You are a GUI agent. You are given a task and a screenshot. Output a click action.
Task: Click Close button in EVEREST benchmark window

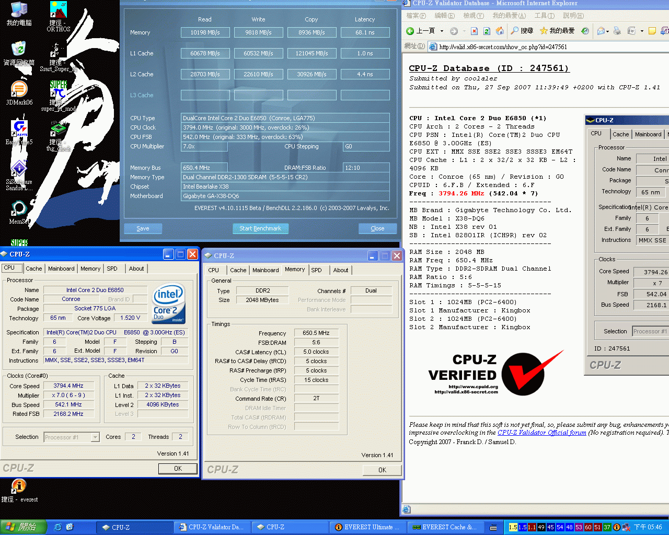[377, 228]
